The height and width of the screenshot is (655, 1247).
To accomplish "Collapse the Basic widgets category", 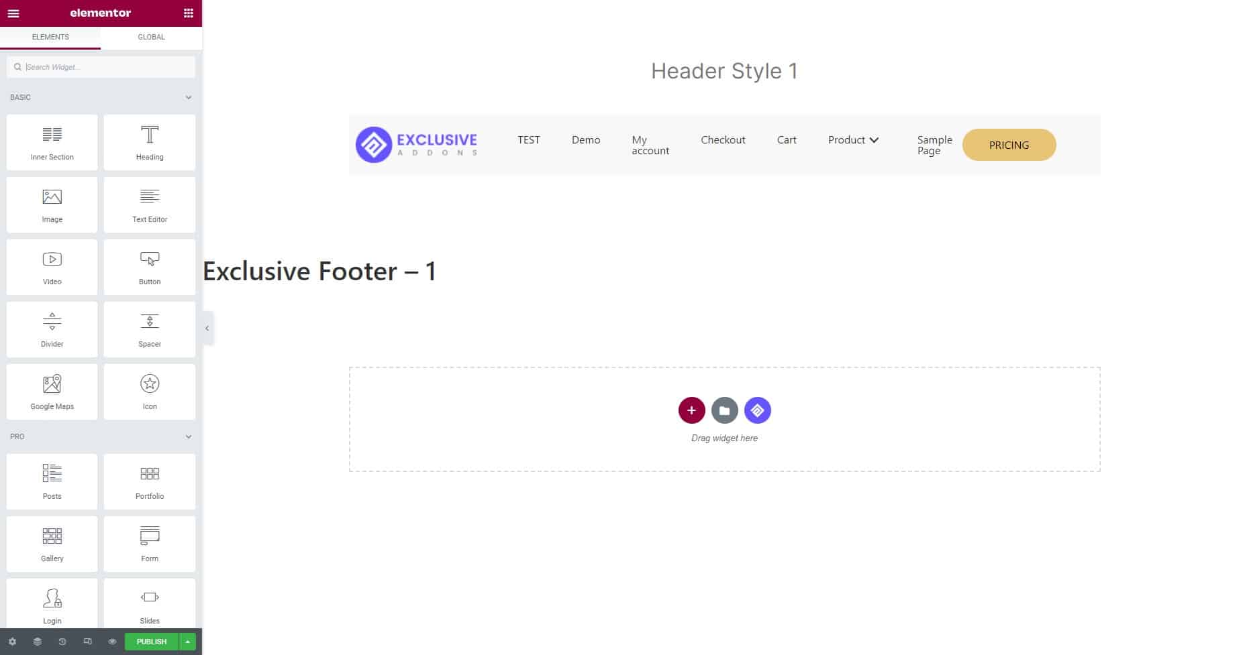I will point(189,97).
